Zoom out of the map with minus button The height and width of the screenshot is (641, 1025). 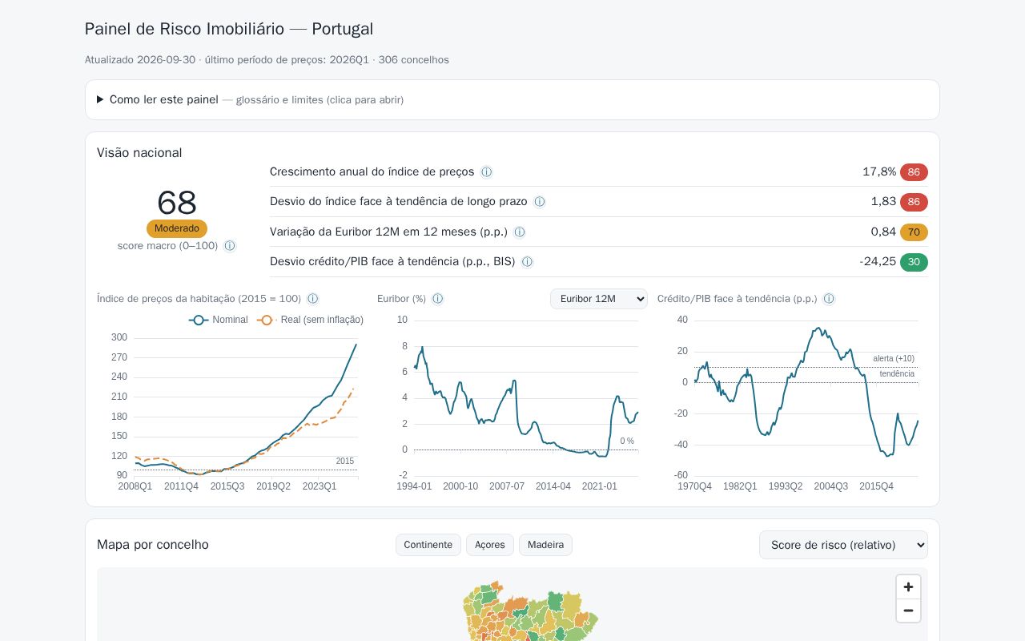908,611
